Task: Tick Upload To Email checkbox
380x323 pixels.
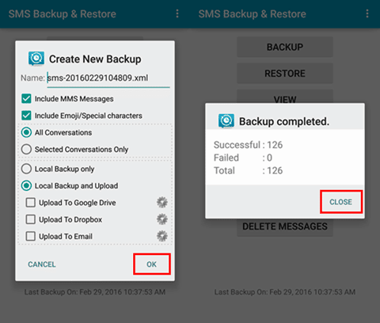Action: pyautogui.click(x=31, y=236)
